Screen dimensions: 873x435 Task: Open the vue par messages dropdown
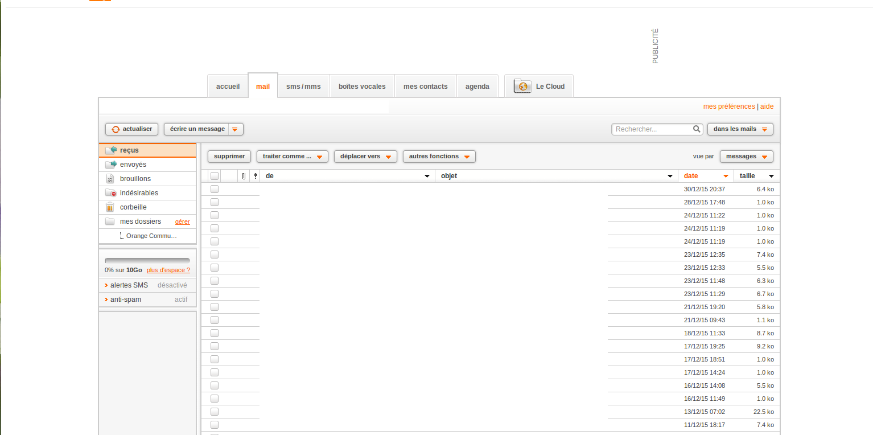[747, 157]
